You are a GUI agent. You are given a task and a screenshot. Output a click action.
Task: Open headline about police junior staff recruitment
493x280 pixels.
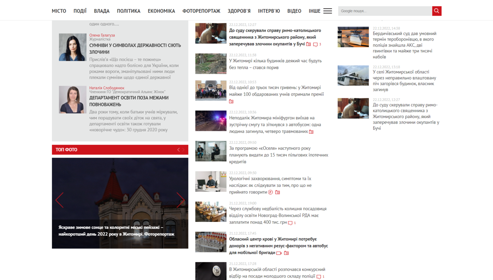[277, 273]
